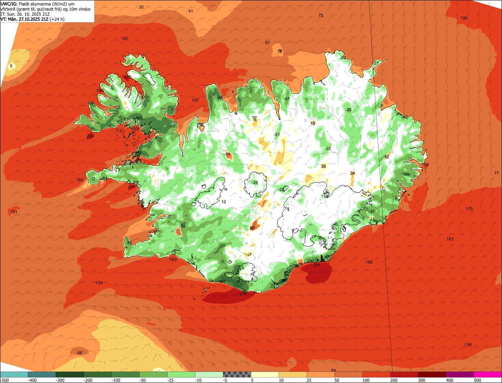The height and width of the screenshot is (383, 502).
Task: Select the legend swatch between 10 and 25
Action: 293,374
